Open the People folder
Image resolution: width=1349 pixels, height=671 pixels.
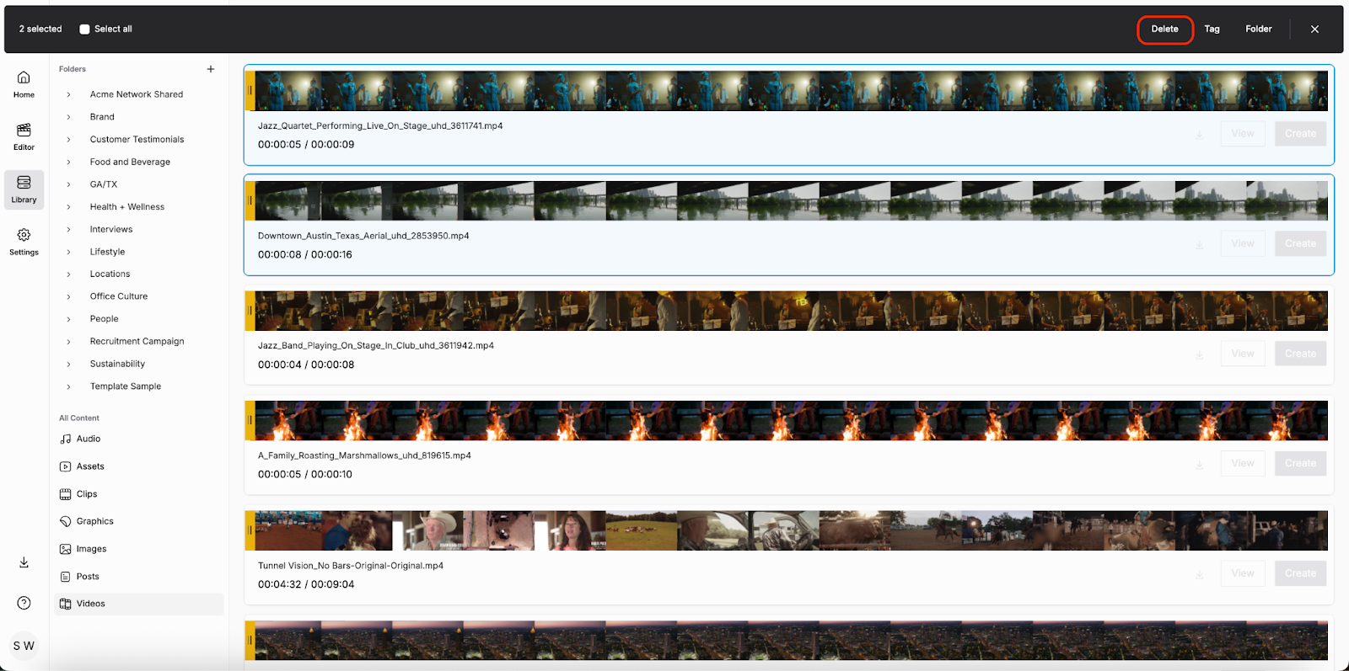(x=105, y=319)
